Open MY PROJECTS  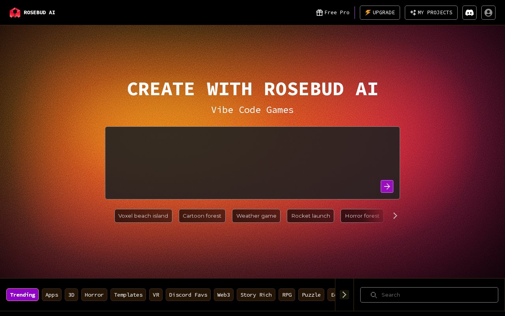pos(431,13)
